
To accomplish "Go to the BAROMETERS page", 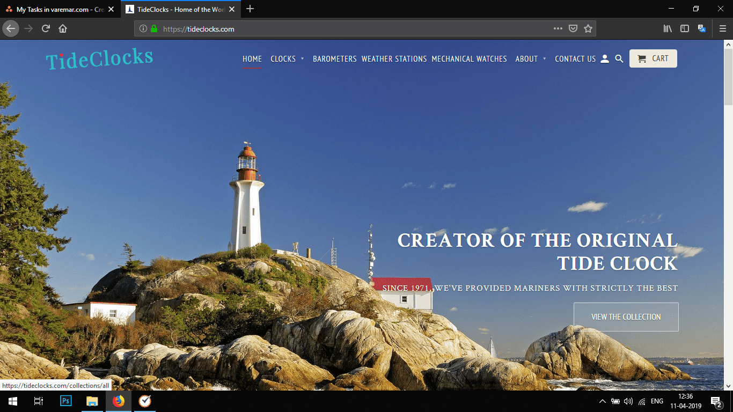I will [x=335, y=59].
